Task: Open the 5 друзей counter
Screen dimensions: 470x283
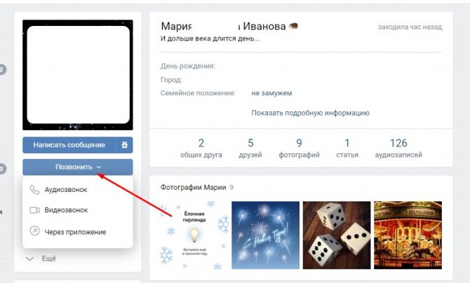Action: [250, 148]
